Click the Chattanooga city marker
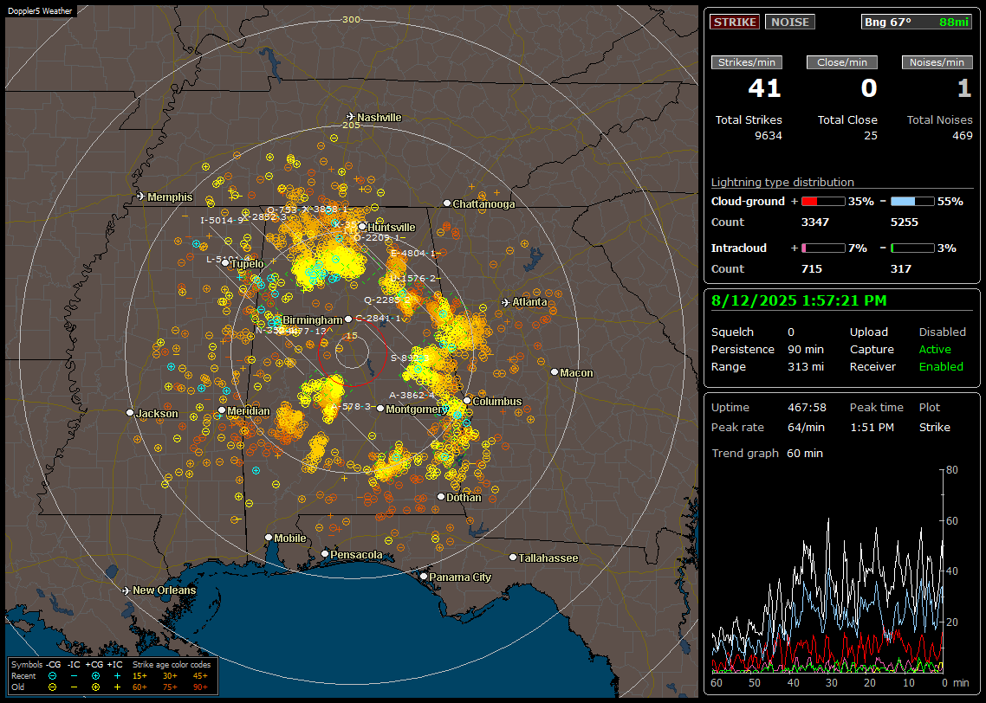The image size is (986, 703). point(447,203)
